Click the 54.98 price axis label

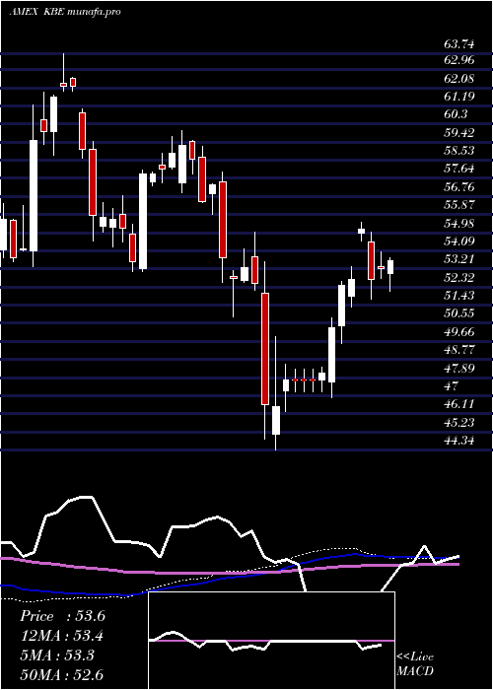point(459,223)
